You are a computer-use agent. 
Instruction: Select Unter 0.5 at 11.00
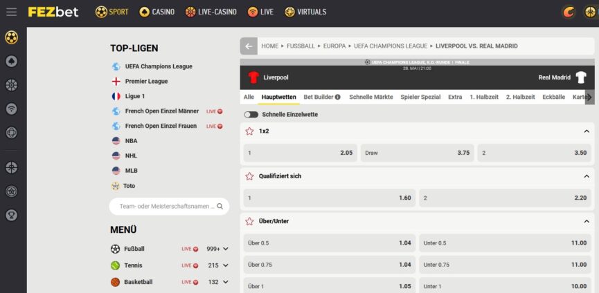click(x=505, y=243)
